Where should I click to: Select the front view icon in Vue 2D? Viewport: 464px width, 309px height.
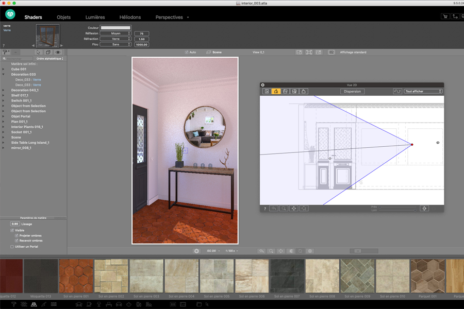coord(285,91)
